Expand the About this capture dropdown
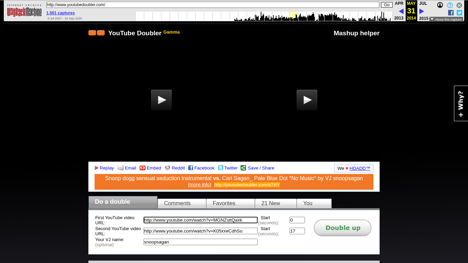 pyautogui.click(x=446, y=19)
